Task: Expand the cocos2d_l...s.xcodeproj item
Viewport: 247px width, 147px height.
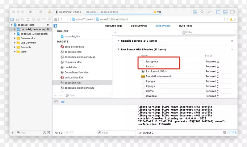Action: pos(15,34)
